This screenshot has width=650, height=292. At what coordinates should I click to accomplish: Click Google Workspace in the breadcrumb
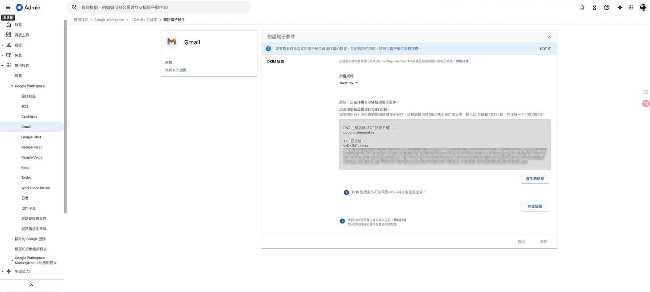(109, 20)
